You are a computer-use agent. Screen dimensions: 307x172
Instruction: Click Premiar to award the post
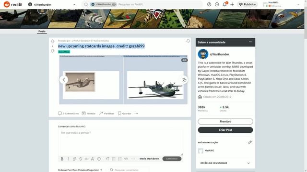(x=88, y=113)
